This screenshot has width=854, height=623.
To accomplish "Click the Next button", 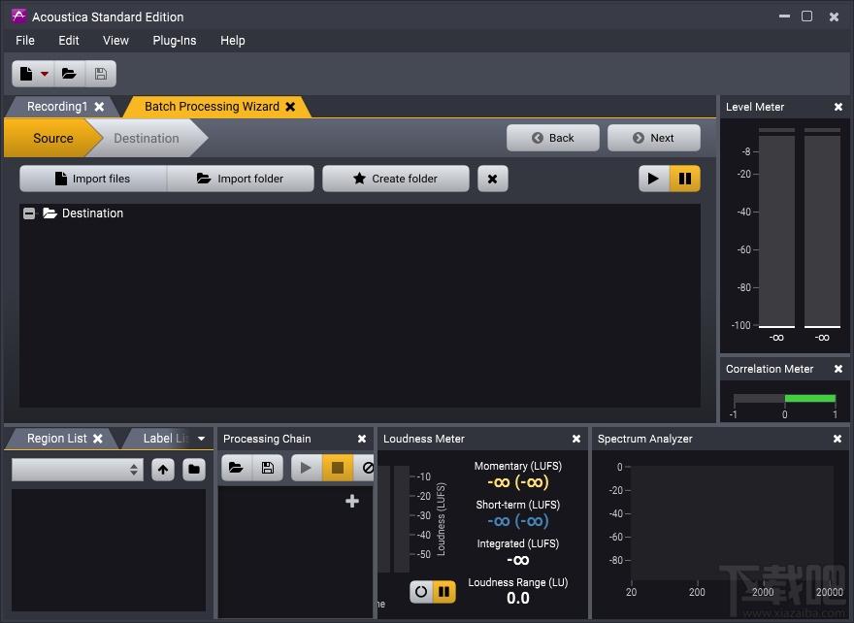I will 653,138.
